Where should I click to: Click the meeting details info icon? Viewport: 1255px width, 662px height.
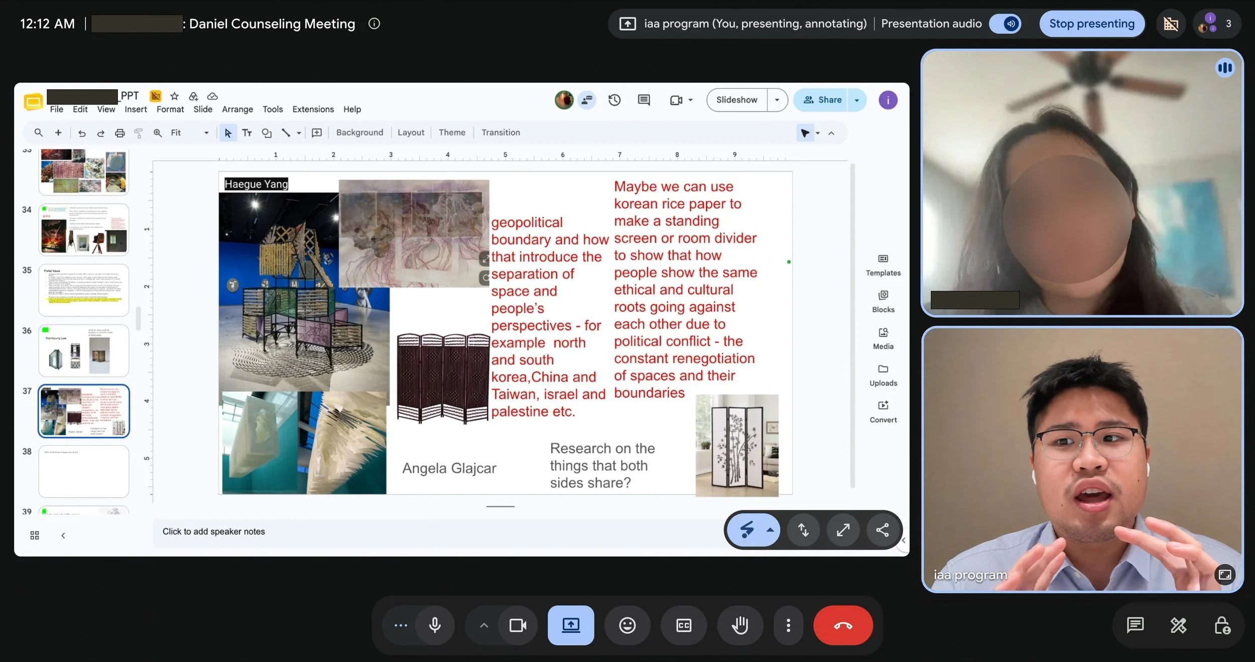374,24
